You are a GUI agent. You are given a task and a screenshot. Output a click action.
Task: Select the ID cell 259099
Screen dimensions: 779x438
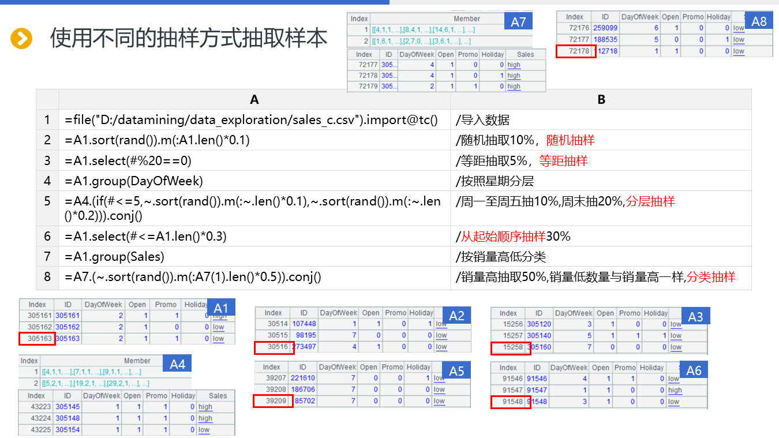tap(605, 28)
